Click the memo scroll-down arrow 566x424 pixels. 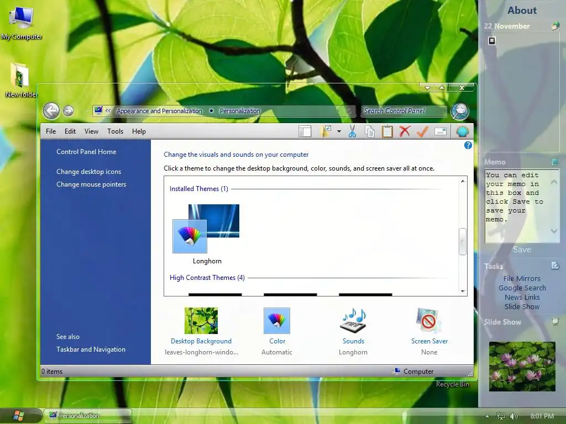(x=554, y=231)
